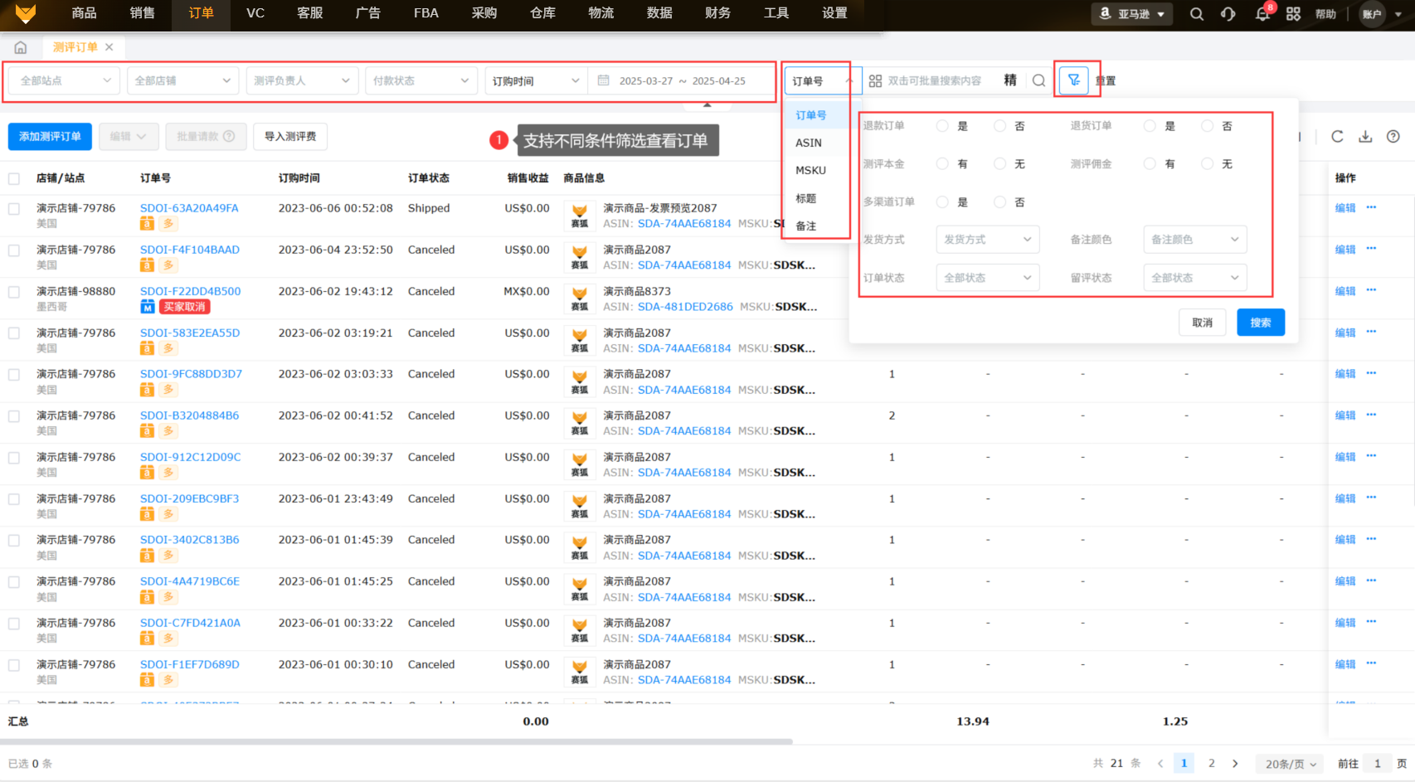The width and height of the screenshot is (1415, 782).
Task: Open the apps grid icon in header
Action: point(1293,14)
